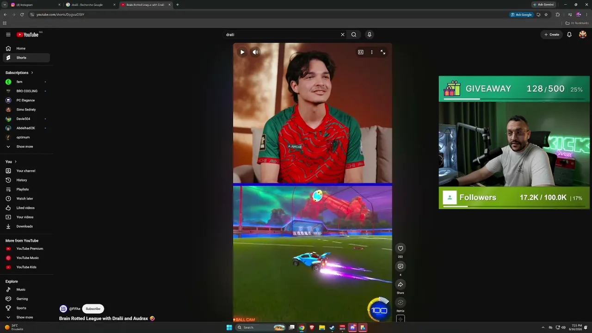Screen dimensions: 592x333
Task: Share this Short
Action: pyautogui.click(x=401, y=284)
